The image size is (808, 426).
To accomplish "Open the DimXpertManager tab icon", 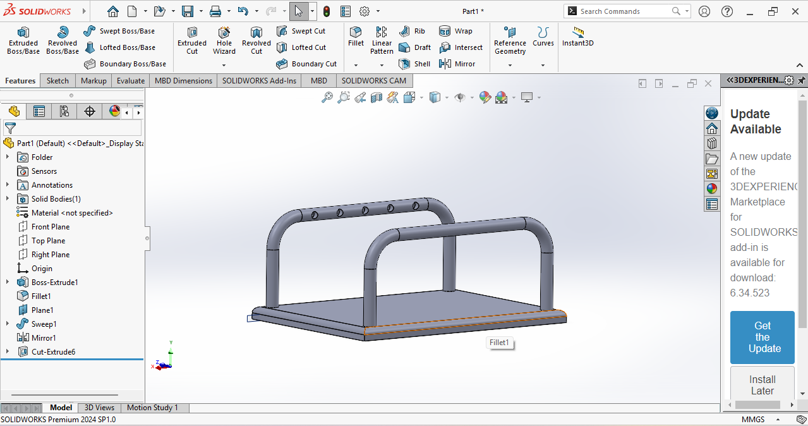I will pyautogui.click(x=90, y=112).
